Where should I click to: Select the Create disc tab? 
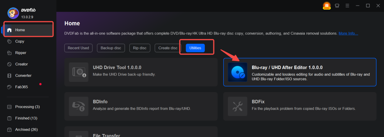[168, 48]
